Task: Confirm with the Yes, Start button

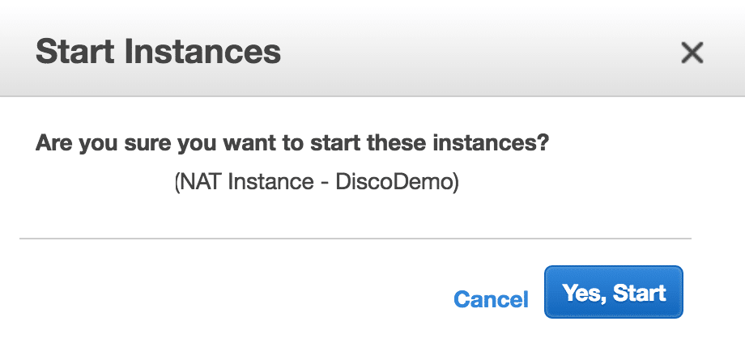Action: click(614, 293)
